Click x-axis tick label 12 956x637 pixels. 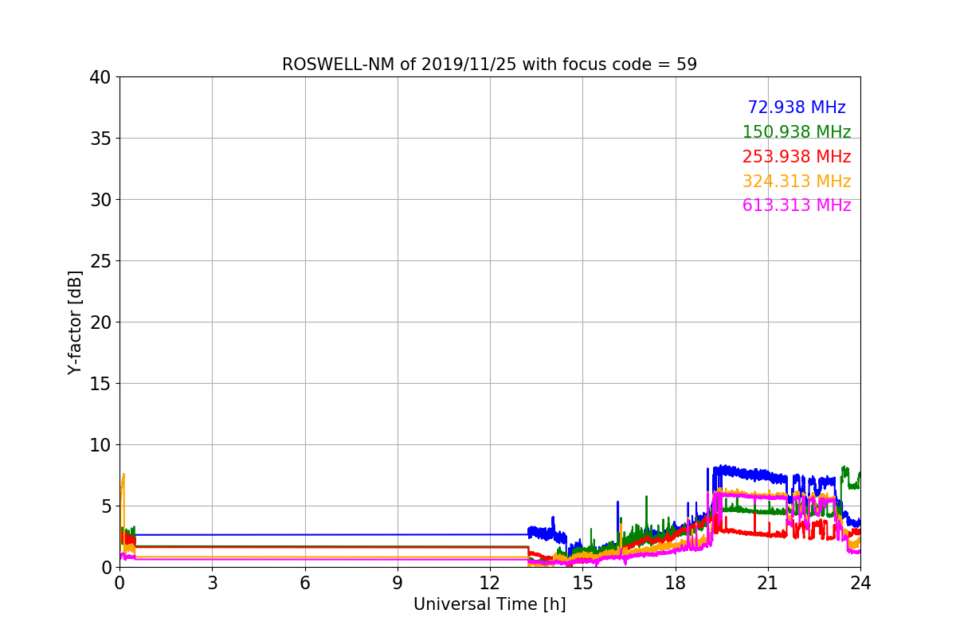click(490, 583)
